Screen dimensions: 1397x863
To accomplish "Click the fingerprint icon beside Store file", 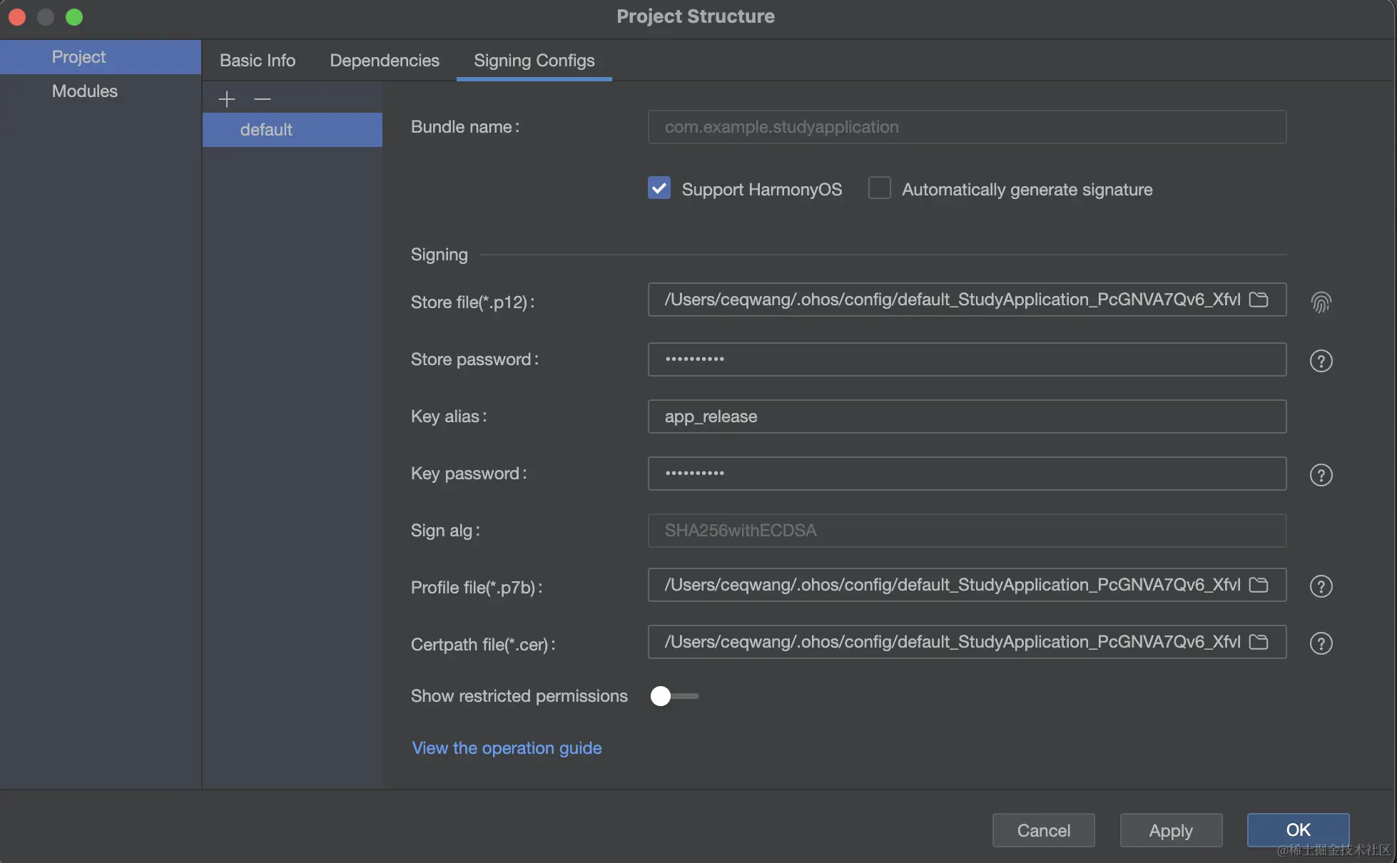I will coord(1321,302).
